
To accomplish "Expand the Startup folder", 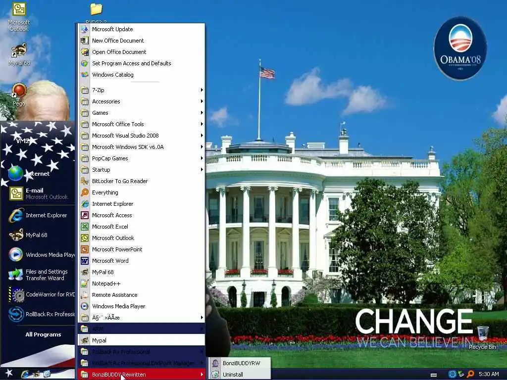I will [x=141, y=170].
